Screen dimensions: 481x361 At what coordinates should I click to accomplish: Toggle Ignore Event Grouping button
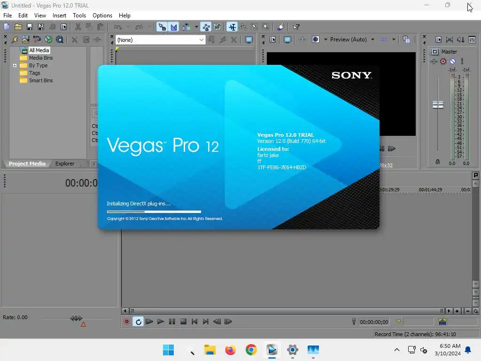pos(217,27)
